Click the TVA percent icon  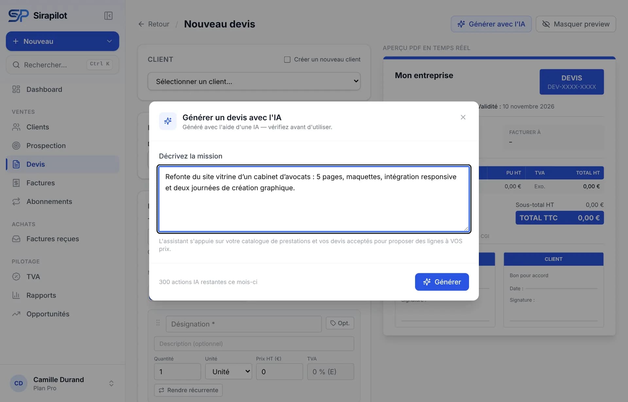click(x=16, y=276)
